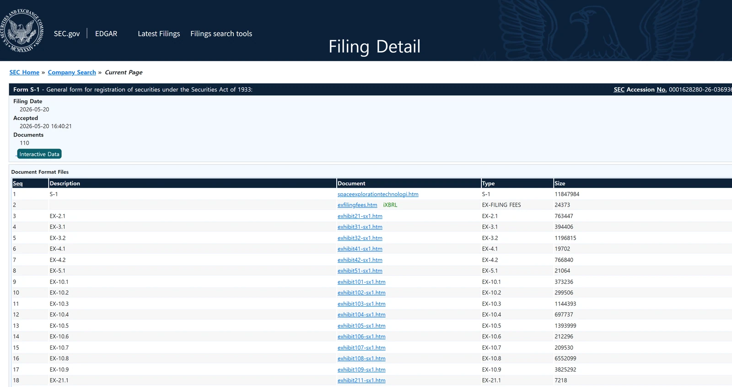Image resolution: width=732 pixels, height=387 pixels.
Task: Click the Form S-1 heading text
Action: pos(27,90)
